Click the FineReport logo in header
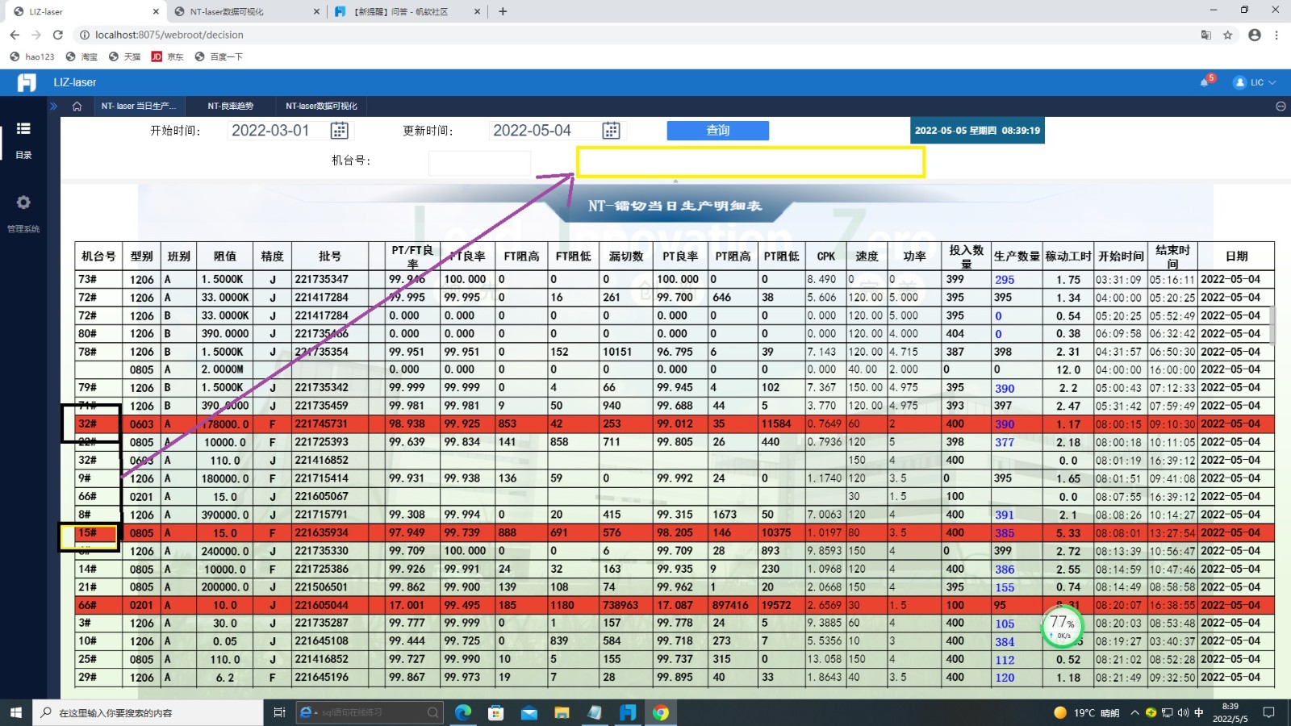 (x=27, y=82)
